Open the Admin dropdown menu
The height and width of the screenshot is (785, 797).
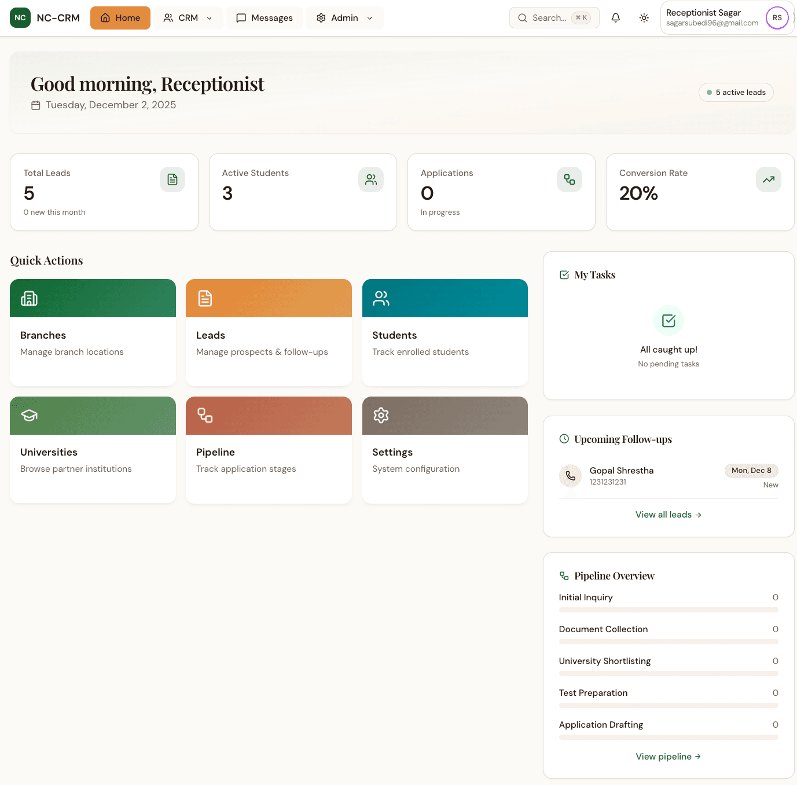[x=344, y=18]
